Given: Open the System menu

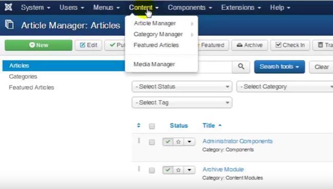Looking at the screenshot, I should [36, 8].
